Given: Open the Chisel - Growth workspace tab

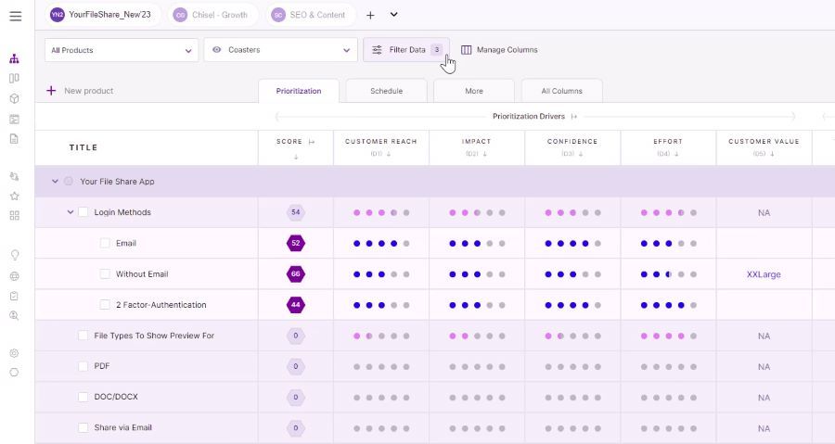Looking at the screenshot, I should (x=212, y=15).
